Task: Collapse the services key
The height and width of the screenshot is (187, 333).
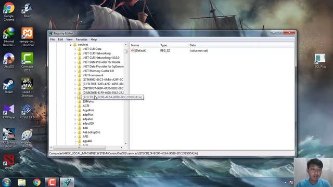Action: (x=71, y=45)
